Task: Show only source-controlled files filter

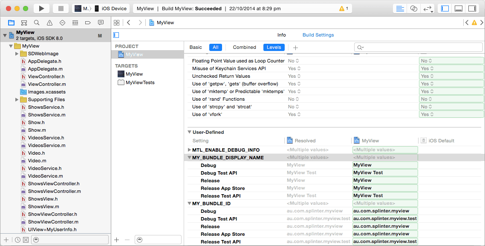Action: [26, 240]
